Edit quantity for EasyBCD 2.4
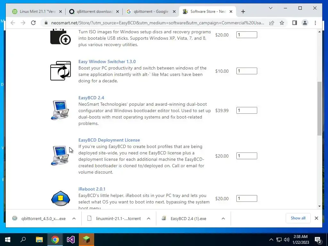328x246 pixels. (x=247, y=110)
